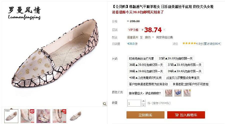Click the quantity input field

pyautogui.click(x=134, y=103)
